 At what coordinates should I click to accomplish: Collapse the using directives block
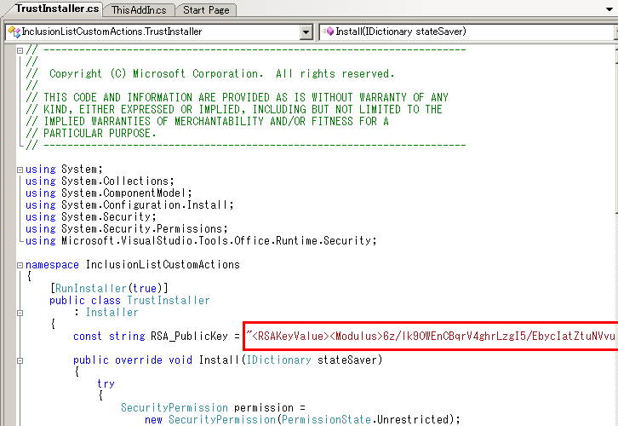pyautogui.click(x=20, y=170)
